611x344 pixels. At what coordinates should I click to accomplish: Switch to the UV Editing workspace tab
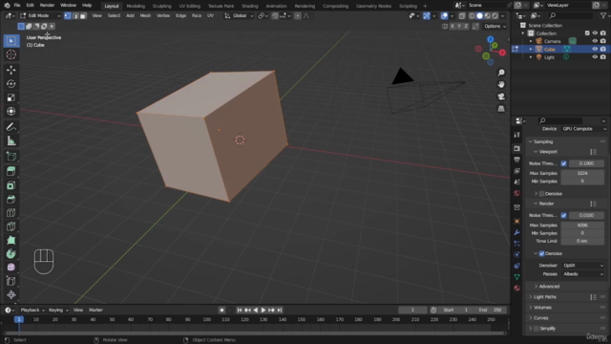point(189,6)
